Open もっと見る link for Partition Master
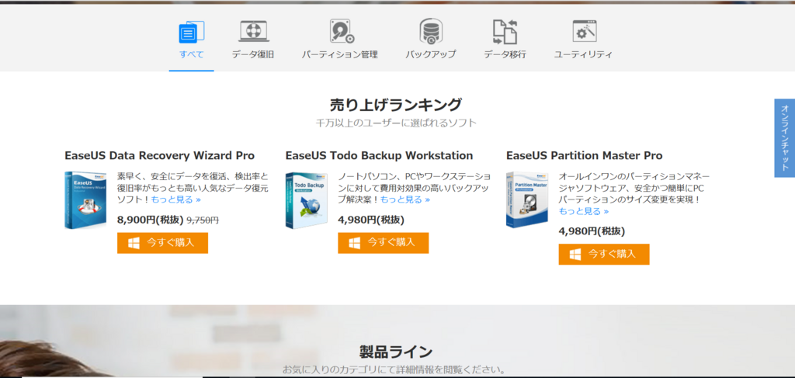This screenshot has height=378, width=795. (584, 211)
